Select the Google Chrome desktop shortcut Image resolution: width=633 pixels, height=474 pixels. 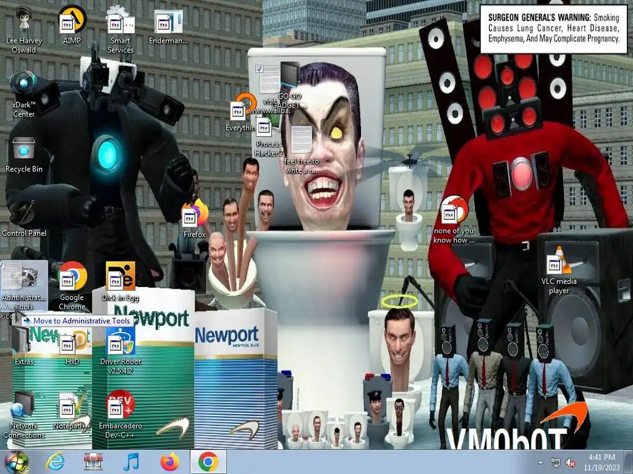[x=72, y=286]
